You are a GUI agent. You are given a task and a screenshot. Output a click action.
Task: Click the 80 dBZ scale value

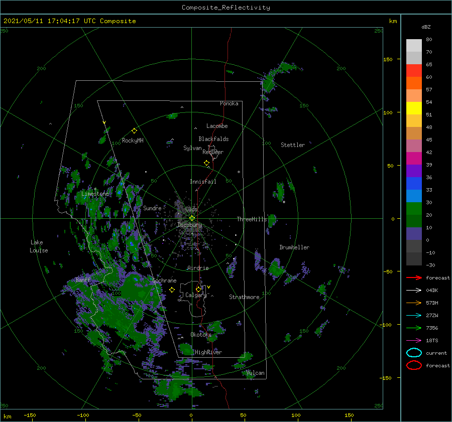pos(429,40)
